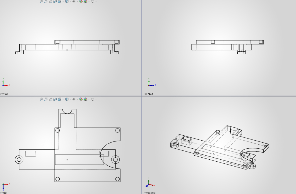Click the coordinate triad in the Trimetric viewport
Viewport: 296px width, 194px height.
click(x=149, y=184)
